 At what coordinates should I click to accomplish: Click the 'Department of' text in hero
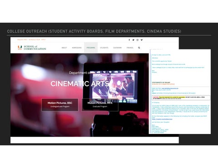coord(79,73)
